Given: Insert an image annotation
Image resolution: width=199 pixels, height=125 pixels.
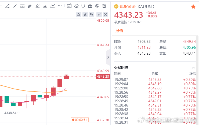Looking at the screenshot, I should pos(45,6).
